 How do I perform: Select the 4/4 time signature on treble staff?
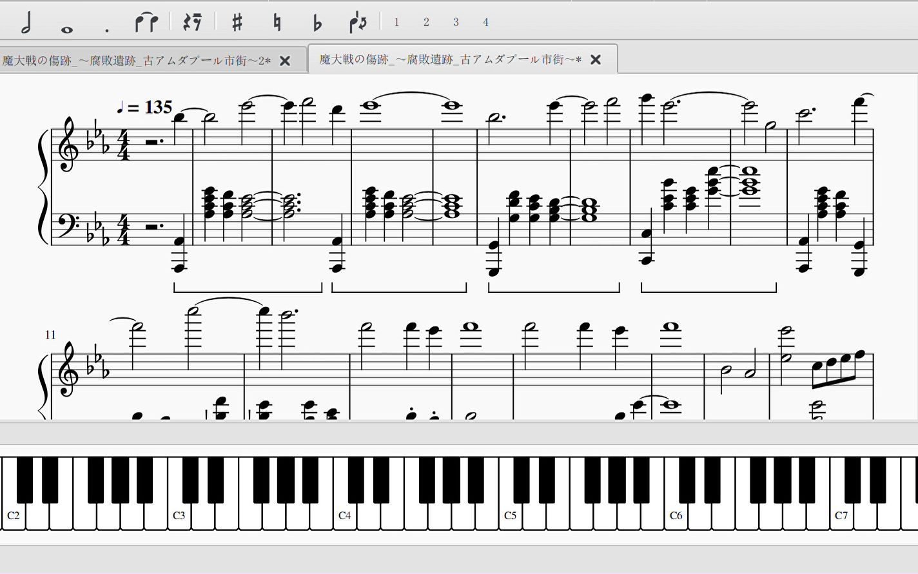tap(123, 144)
